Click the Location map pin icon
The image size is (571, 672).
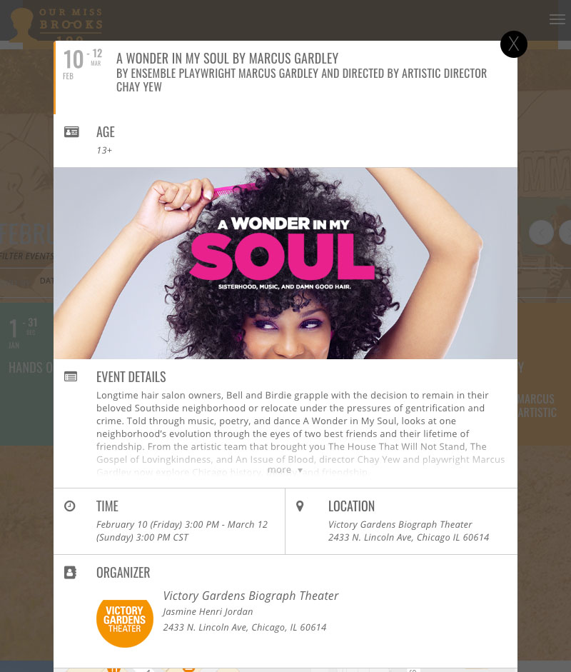pos(300,506)
